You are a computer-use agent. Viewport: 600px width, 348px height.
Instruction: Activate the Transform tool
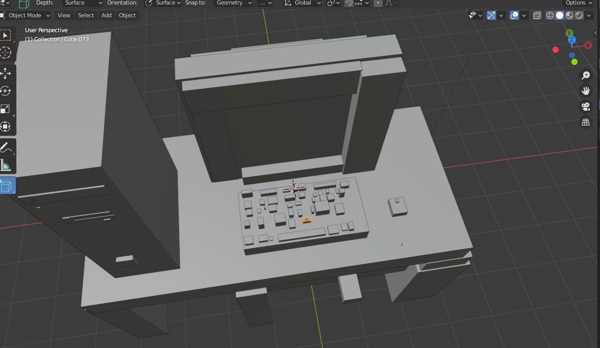(x=6, y=127)
